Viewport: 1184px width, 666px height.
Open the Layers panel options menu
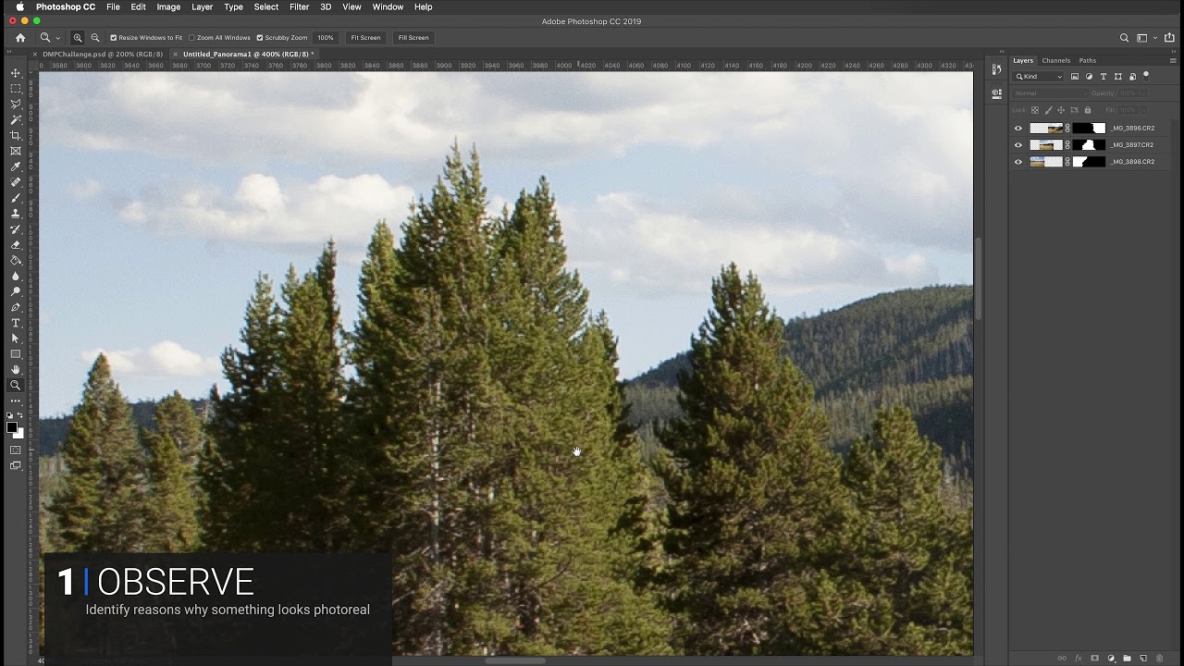pyautogui.click(x=1173, y=61)
